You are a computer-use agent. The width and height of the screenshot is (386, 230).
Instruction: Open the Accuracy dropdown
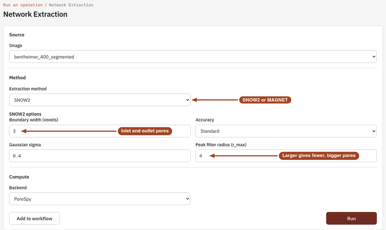286,131
